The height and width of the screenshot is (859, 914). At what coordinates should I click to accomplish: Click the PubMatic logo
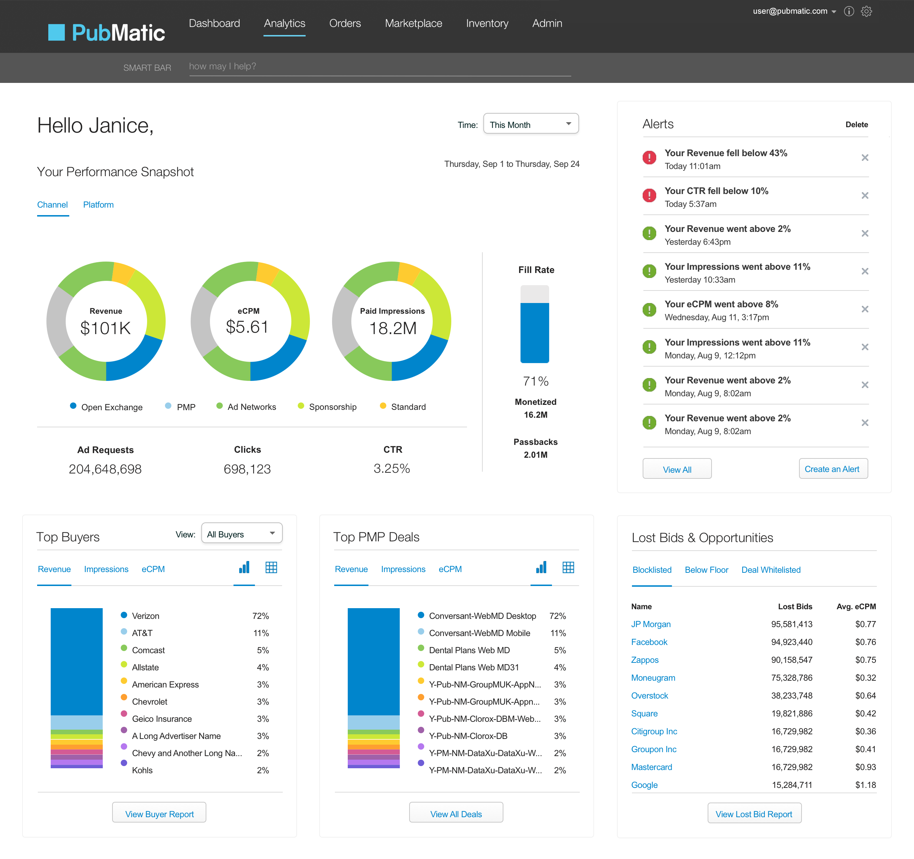coord(107,33)
